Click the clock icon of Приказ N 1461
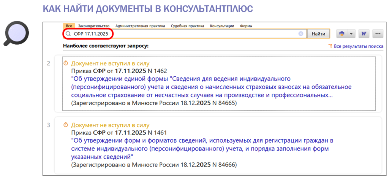Viewport: 389px width, 181px height. 66,125
